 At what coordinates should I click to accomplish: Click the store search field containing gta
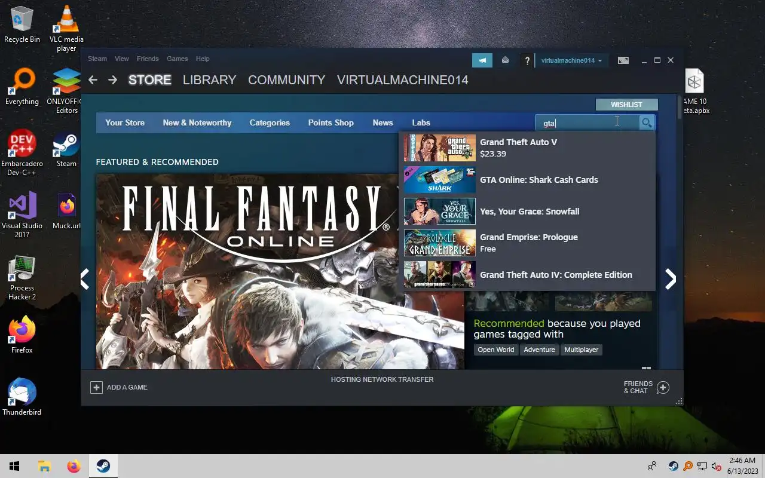point(587,123)
